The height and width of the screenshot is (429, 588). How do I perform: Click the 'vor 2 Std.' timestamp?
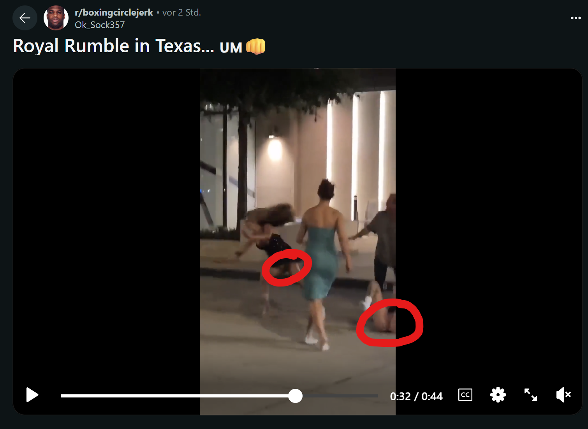tap(181, 12)
